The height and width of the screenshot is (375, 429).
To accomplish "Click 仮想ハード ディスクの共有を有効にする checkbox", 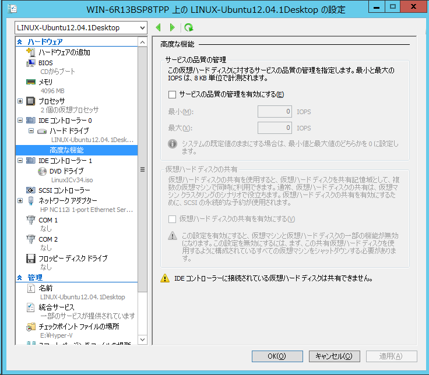I will coord(172,219).
